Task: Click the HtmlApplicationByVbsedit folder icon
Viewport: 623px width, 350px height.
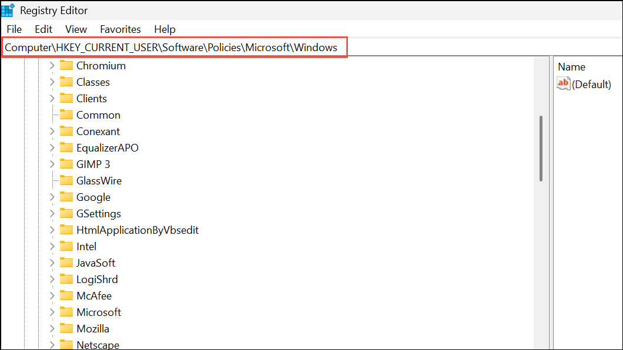Action: click(66, 230)
